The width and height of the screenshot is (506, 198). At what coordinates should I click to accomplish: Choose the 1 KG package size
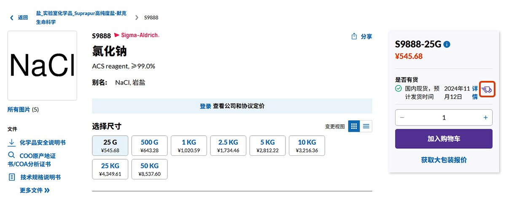(x=189, y=145)
